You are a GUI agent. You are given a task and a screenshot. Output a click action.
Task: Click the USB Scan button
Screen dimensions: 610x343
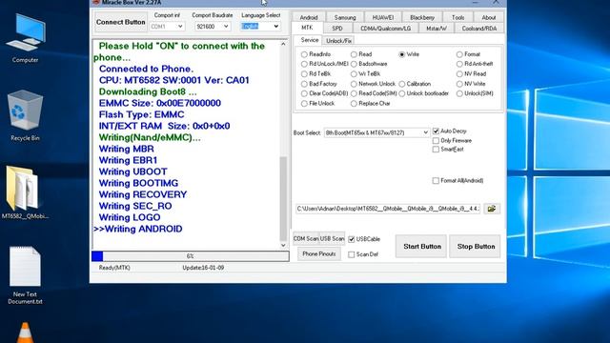[332, 239]
